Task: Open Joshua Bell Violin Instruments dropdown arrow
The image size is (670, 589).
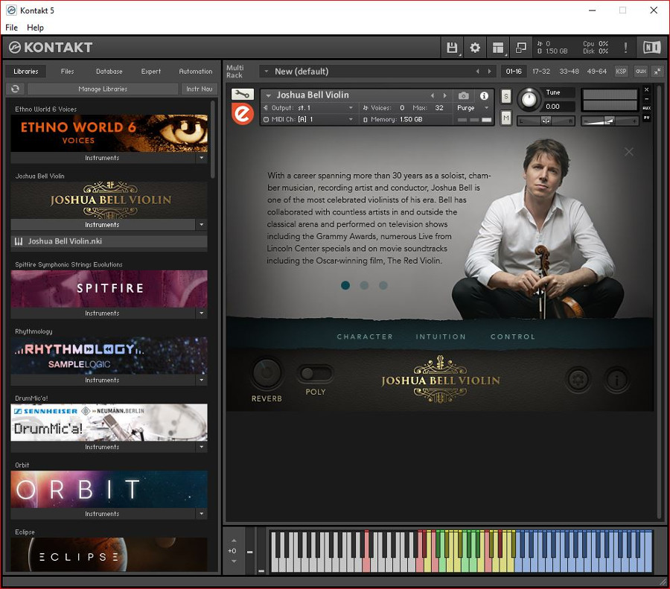Action: [201, 224]
